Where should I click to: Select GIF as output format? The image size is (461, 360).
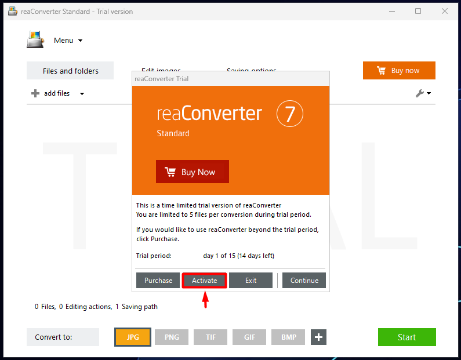(249, 337)
